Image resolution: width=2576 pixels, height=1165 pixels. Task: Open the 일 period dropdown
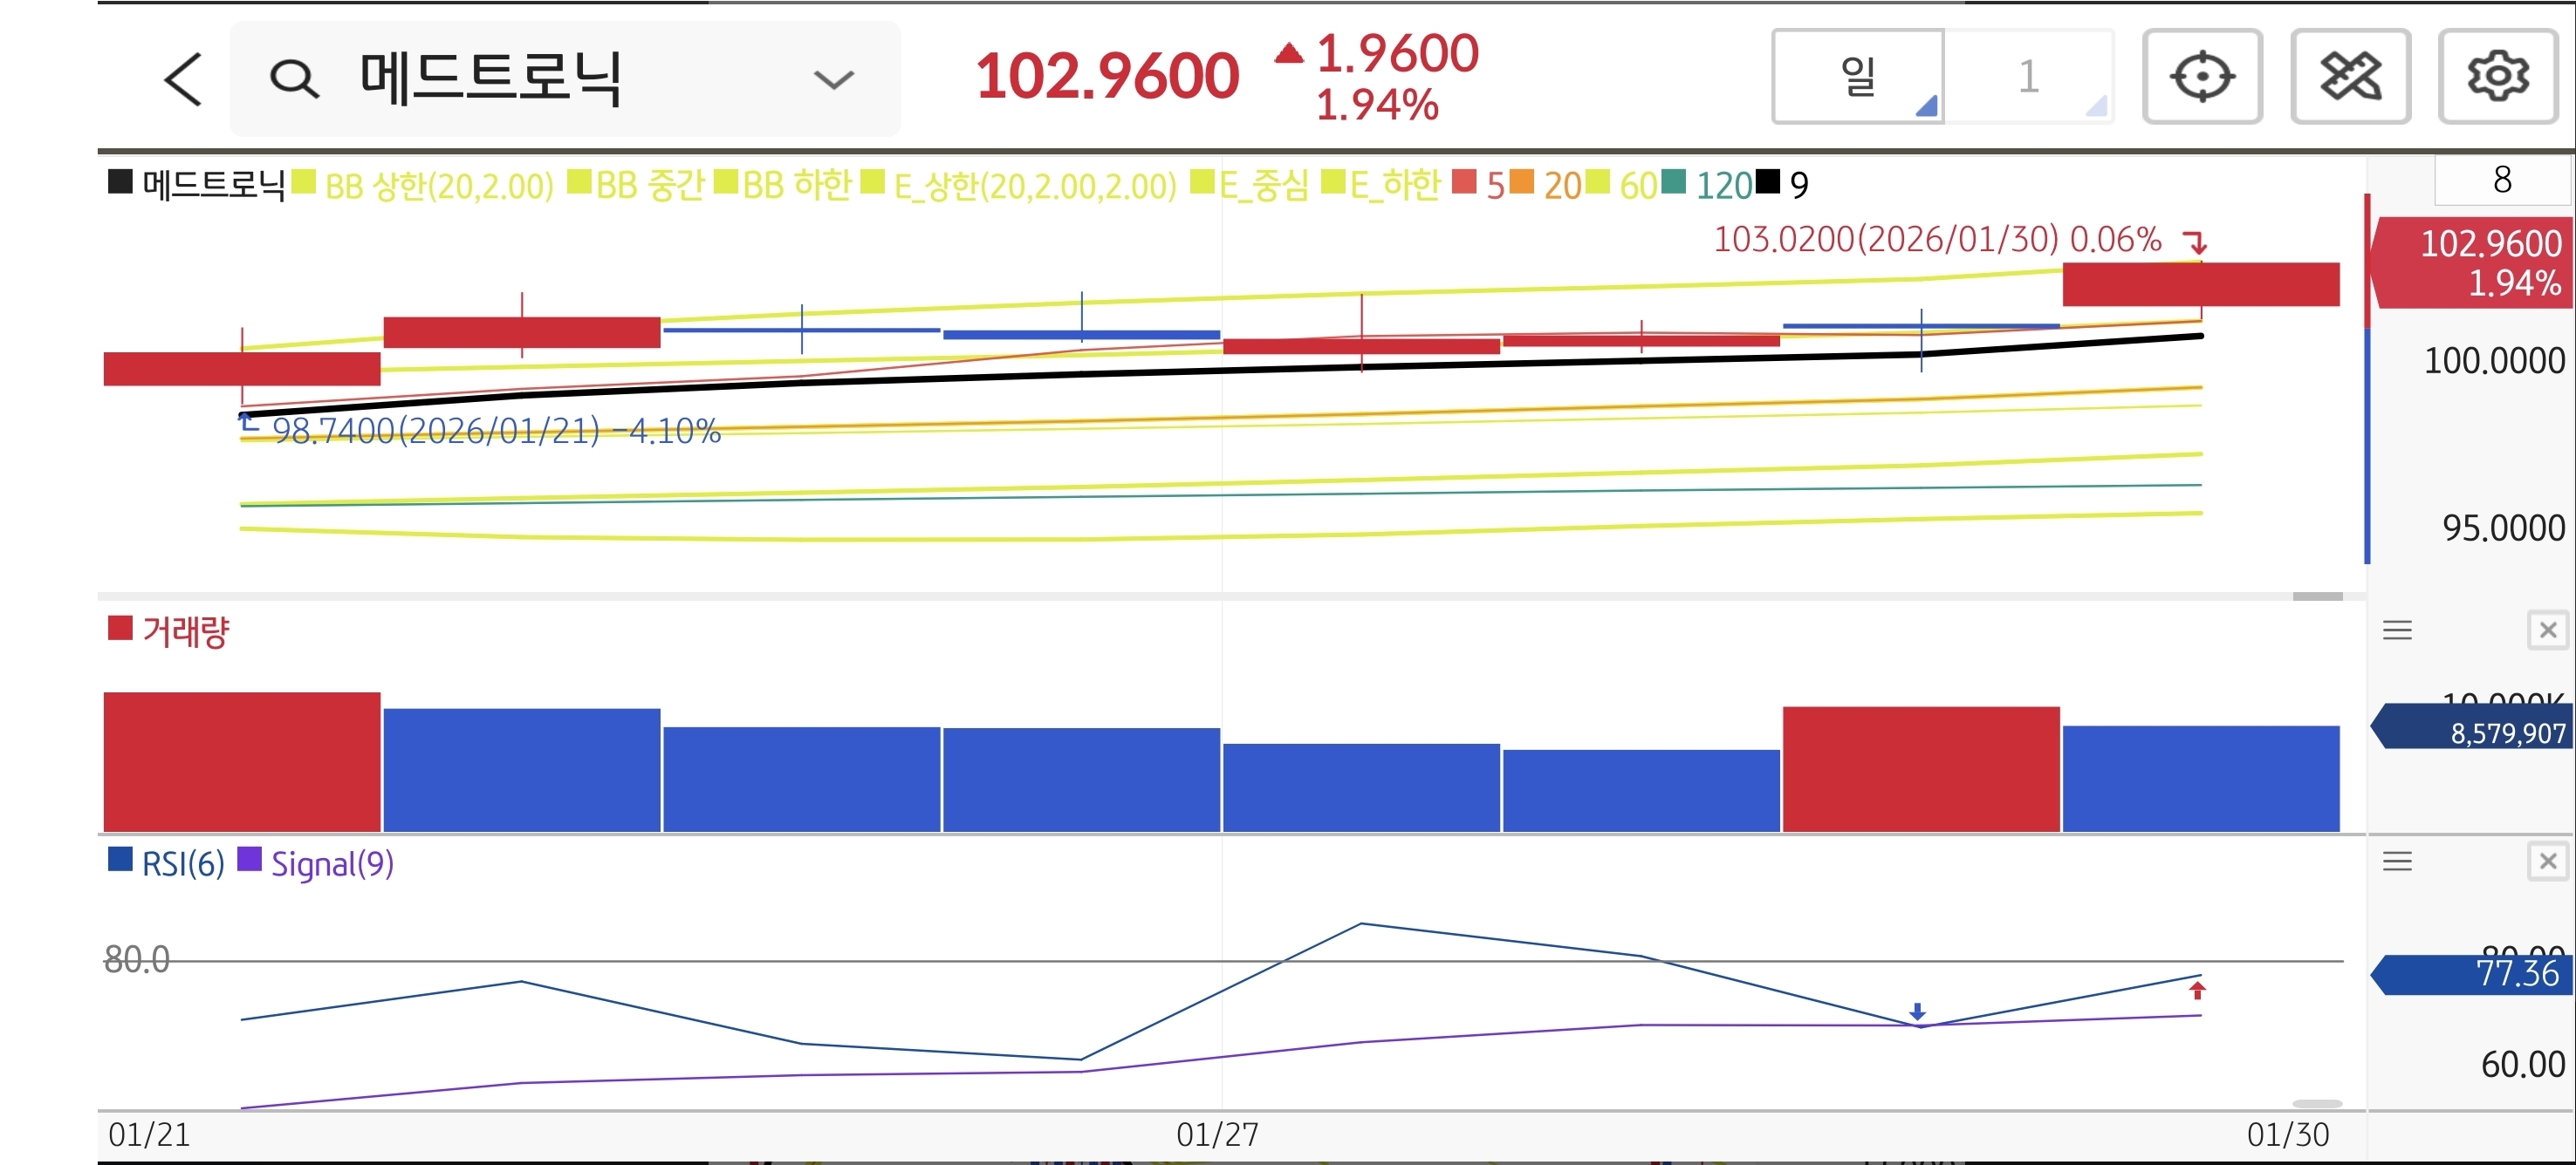pos(1858,77)
